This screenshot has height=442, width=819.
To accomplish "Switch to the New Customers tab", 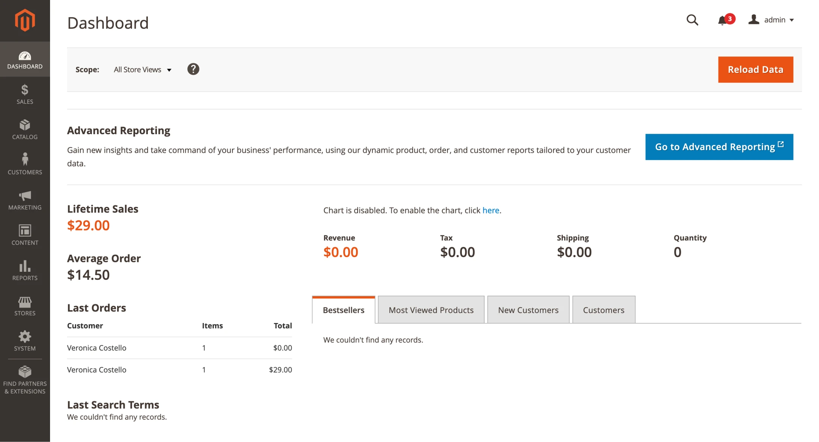I will 528,310.
